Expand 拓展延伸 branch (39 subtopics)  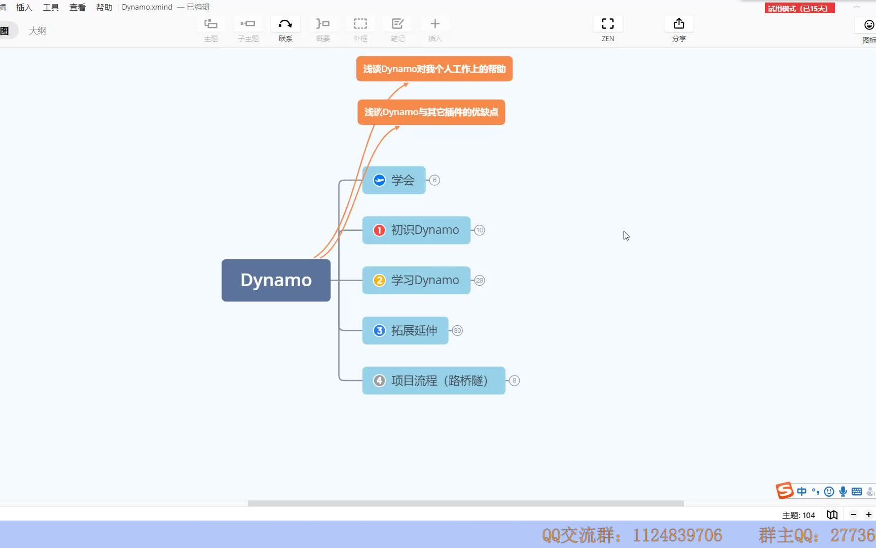[x=457, y=331]
